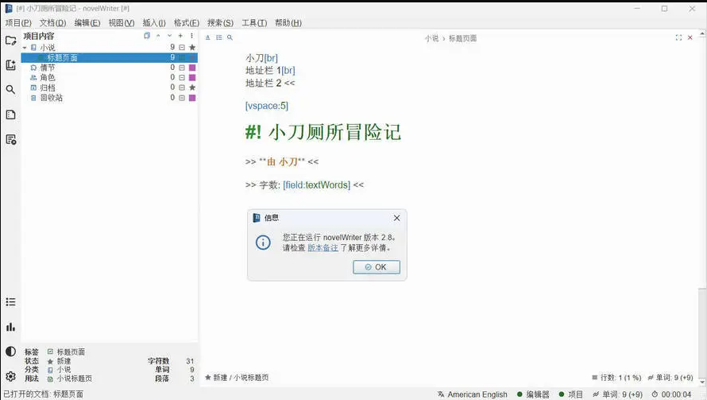707x400 pixels.
Task: Click the add-item plus icon in the project tree
Action: click(x=180, y=36)
